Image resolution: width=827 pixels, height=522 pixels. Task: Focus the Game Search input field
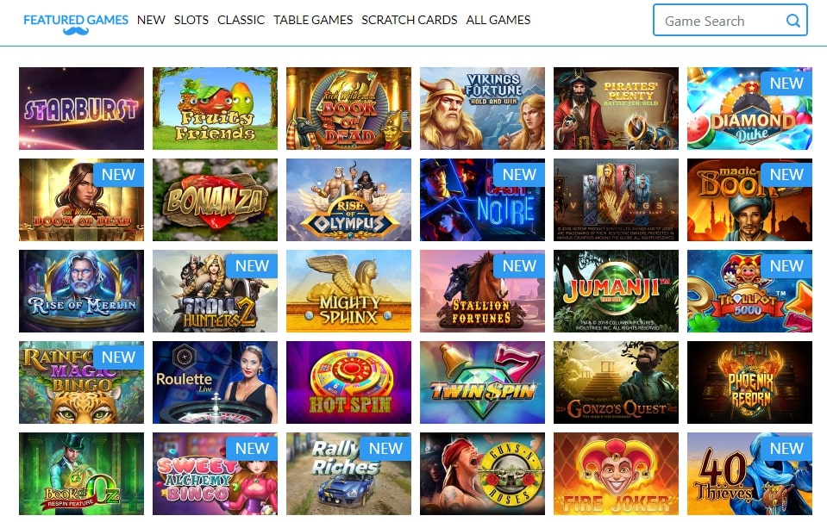730,20
